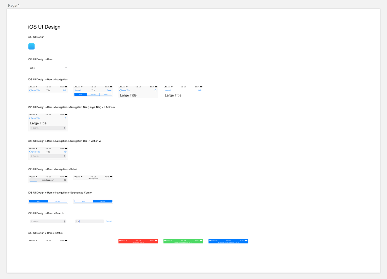Image resolution: width=387 pixels, height=279 pixels.
Task: Click back chevron in Large Title bar with search
Action: 30,118
